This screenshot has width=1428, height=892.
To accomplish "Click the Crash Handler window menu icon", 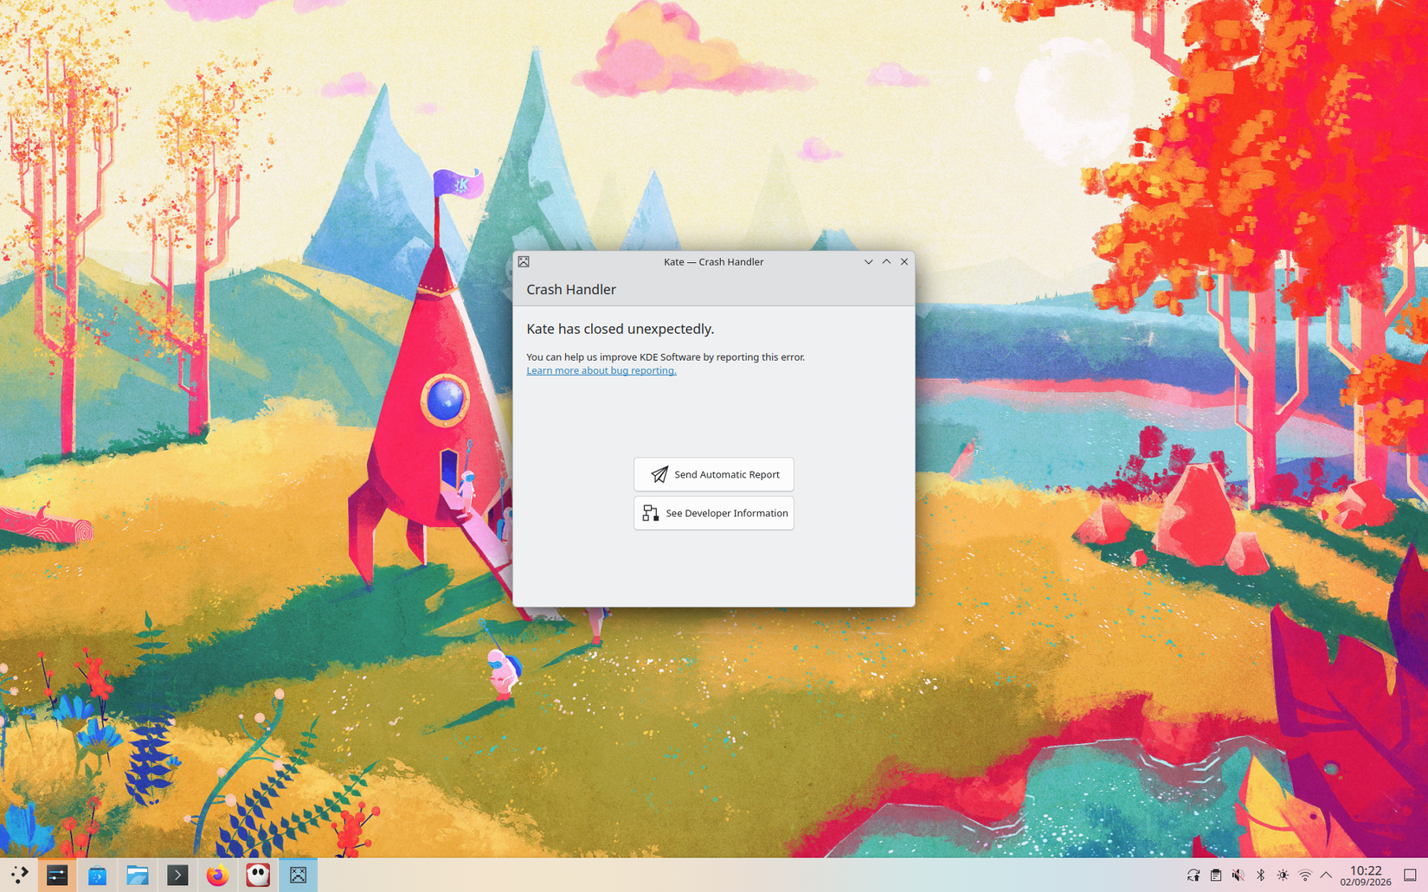I will coord(524,261).
